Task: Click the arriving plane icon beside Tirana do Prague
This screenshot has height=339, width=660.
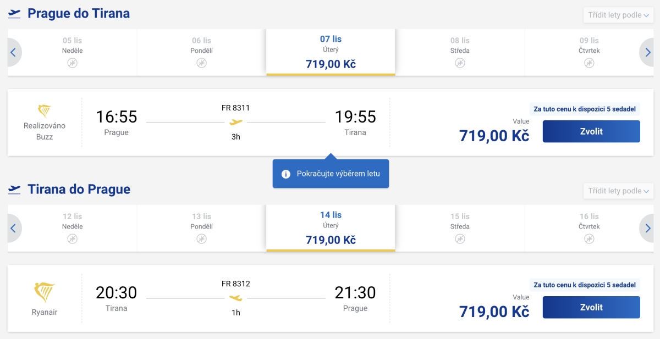Action: (14, 190)
